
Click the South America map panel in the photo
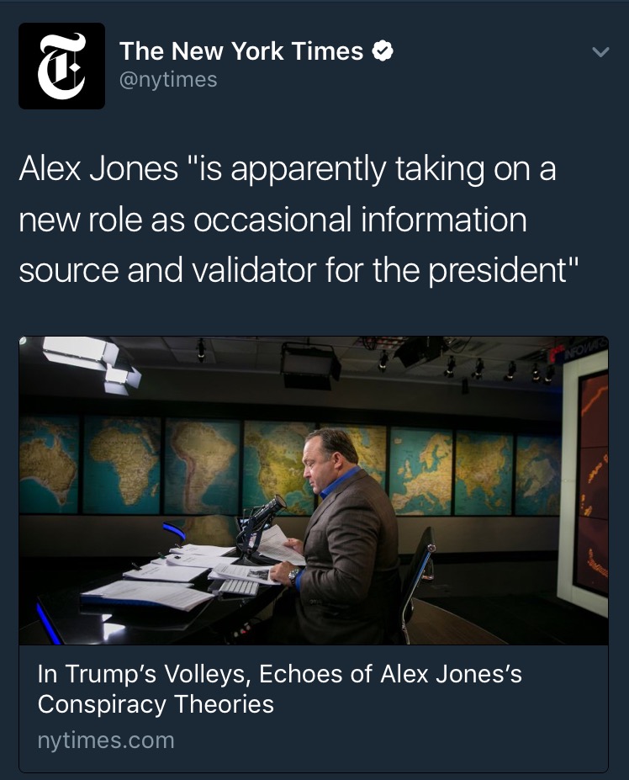point(202,467)
